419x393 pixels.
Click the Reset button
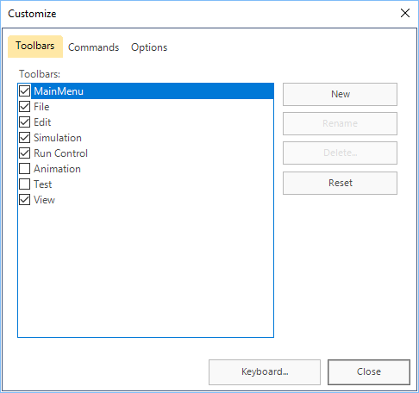tap(340, 183)
